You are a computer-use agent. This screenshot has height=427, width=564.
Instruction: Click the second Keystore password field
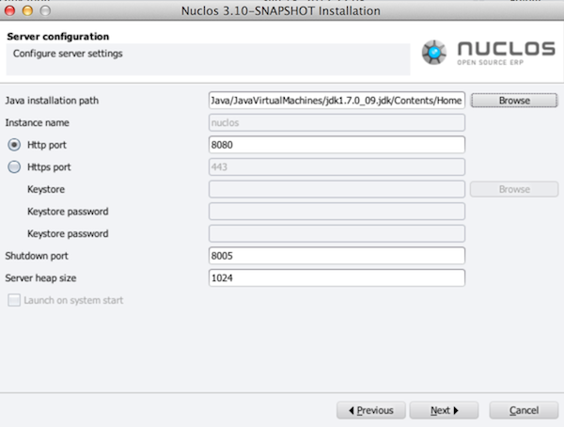click(337, 233)
